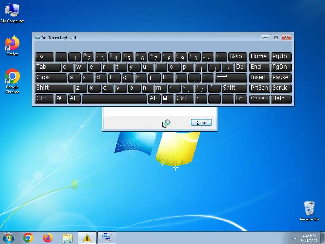Tap the number 5 key

click(x=128, y=57)
